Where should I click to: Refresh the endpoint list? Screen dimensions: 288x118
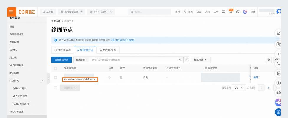pyautogui.click(x=276, y=60)
